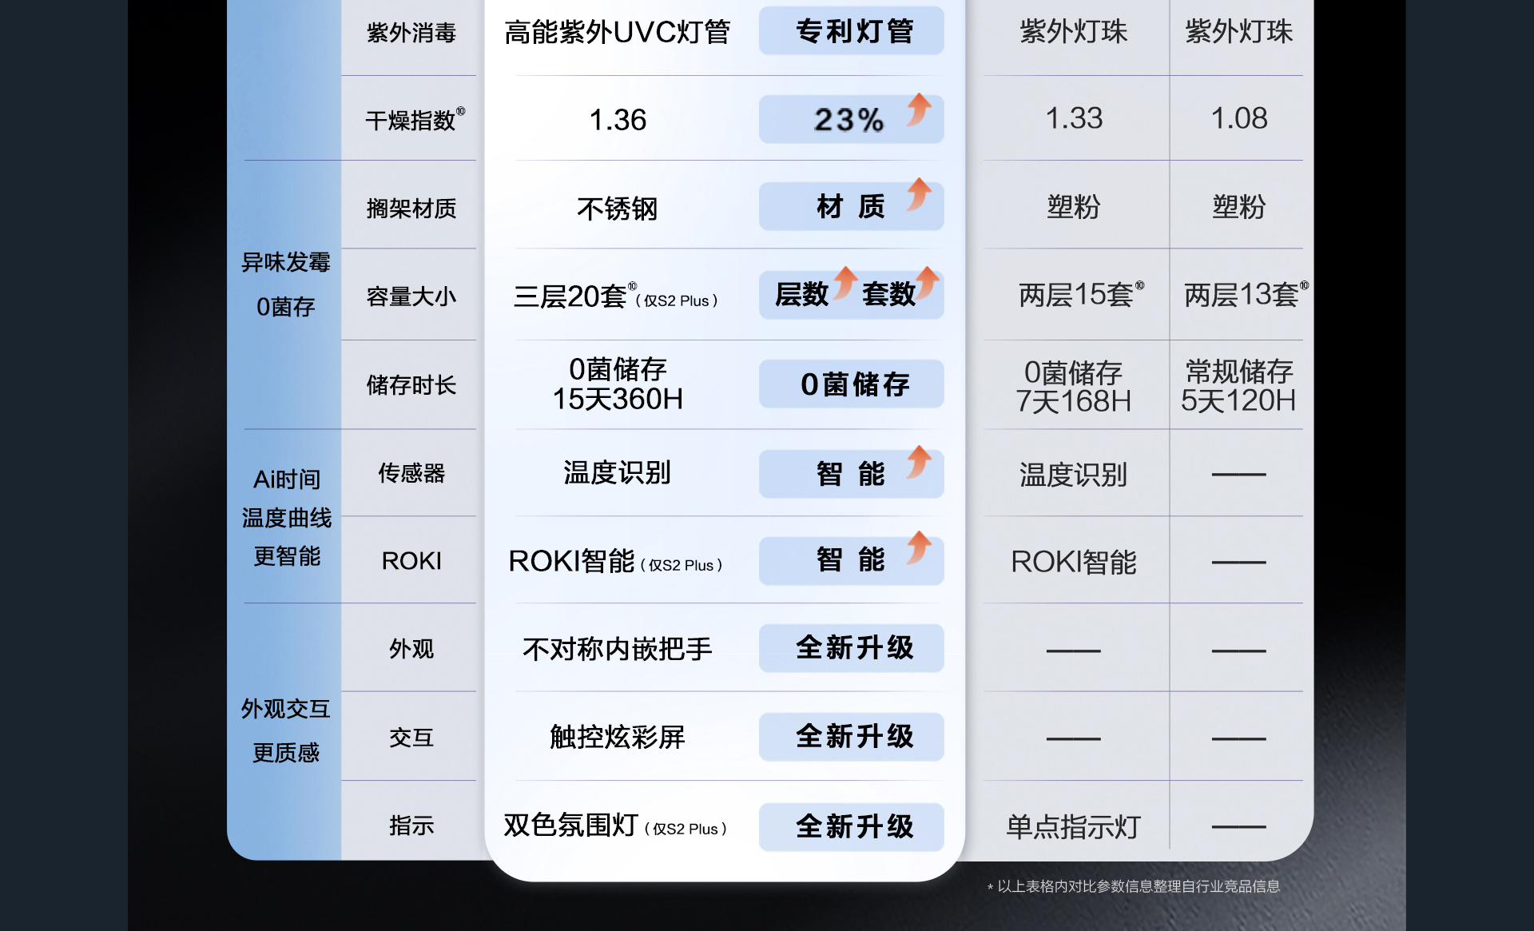
Task: Click the 单点指示灯 cell
Action: coord(1073,826)
